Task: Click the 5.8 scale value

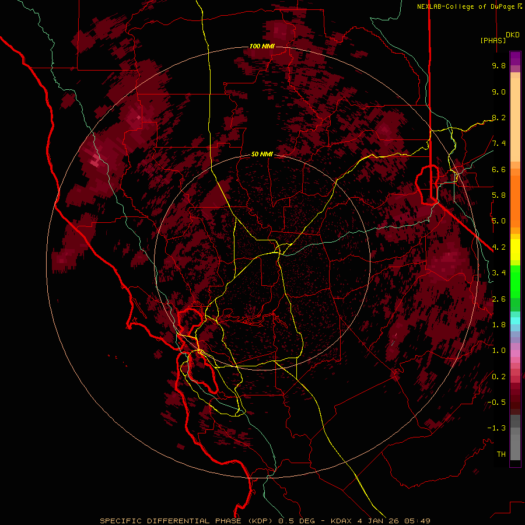Action: 499,195
